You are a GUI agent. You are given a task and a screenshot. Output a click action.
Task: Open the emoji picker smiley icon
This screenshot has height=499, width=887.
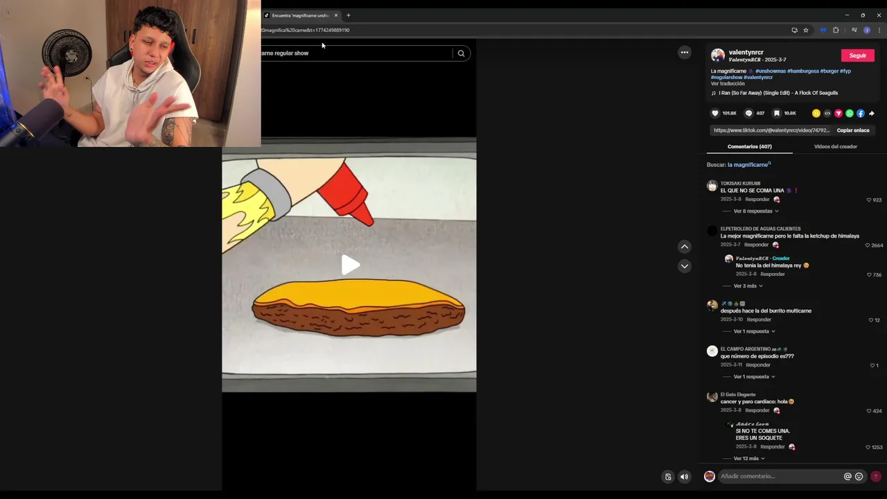coord(859,477)
